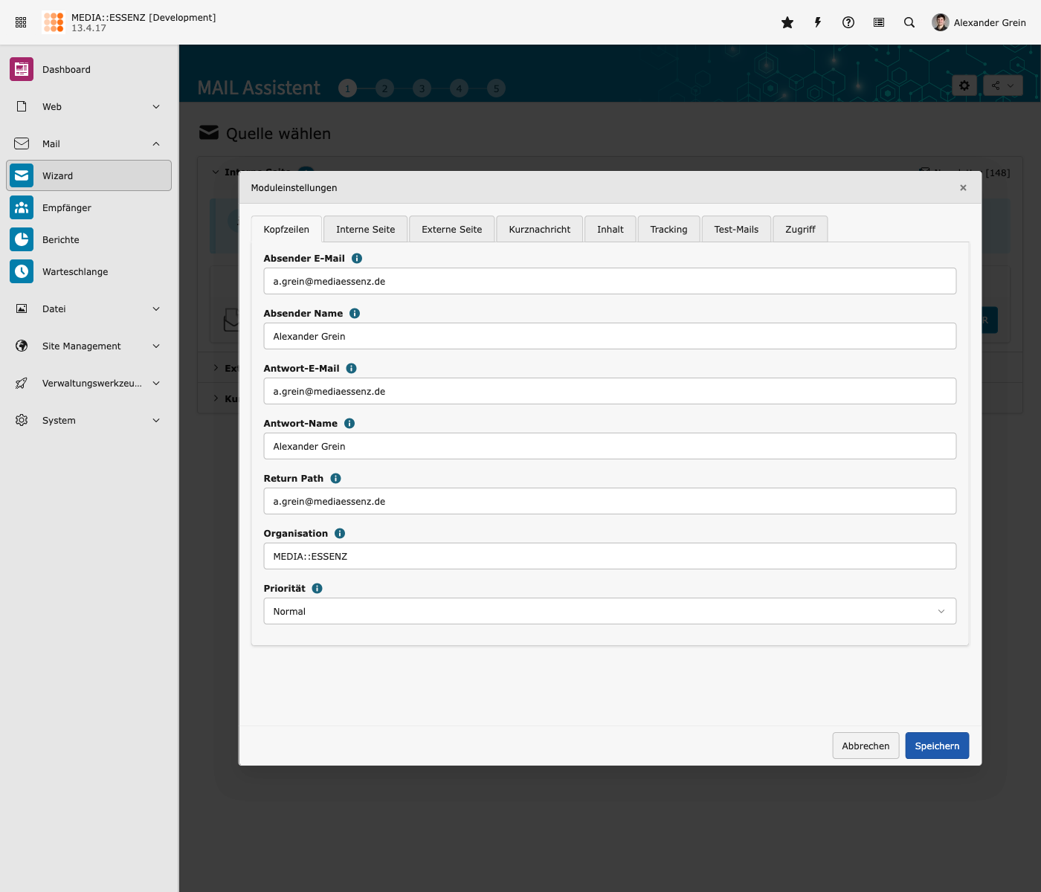
Task: Click the bookmarks star icon in top bar
Action: 787,22
